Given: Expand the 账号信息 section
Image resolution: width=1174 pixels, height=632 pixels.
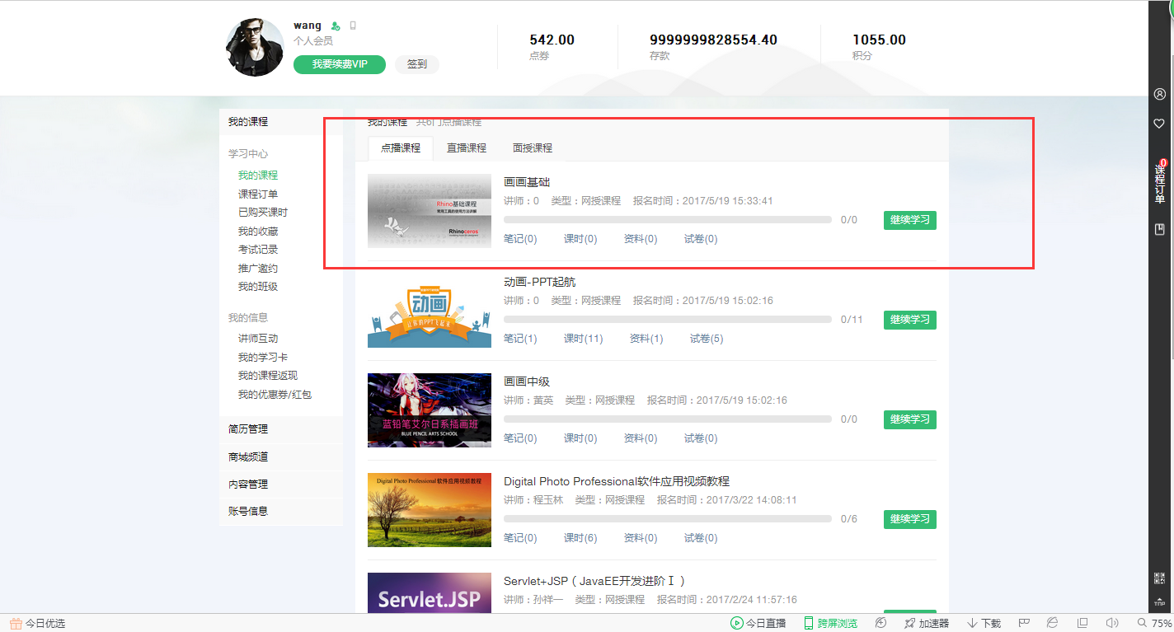Looking at the screenshot, I should pyautogui.click(x=249, y=512).
